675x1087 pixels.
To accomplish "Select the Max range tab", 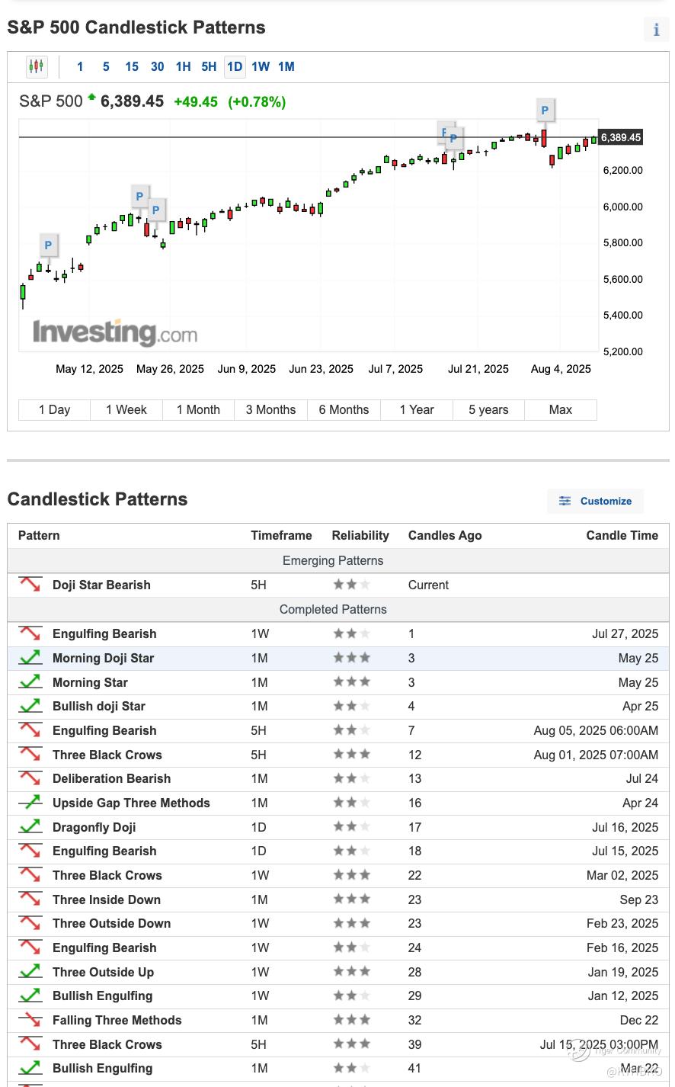I will (x=560, y=410).
